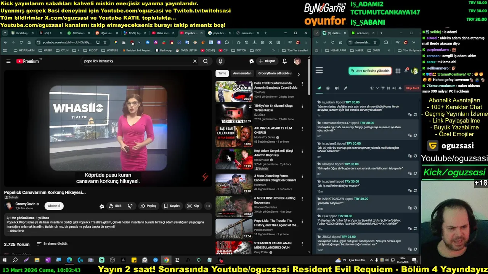This screenshot has width=488, height=274.
Task: Click Skip Alert button
Action: [x=412, y=88]
